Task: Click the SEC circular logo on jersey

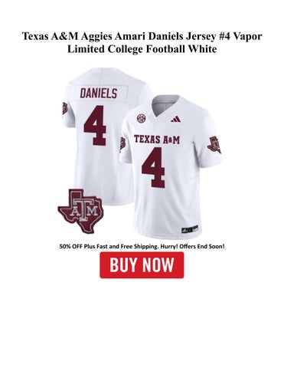Action: (x=141, y=118)
